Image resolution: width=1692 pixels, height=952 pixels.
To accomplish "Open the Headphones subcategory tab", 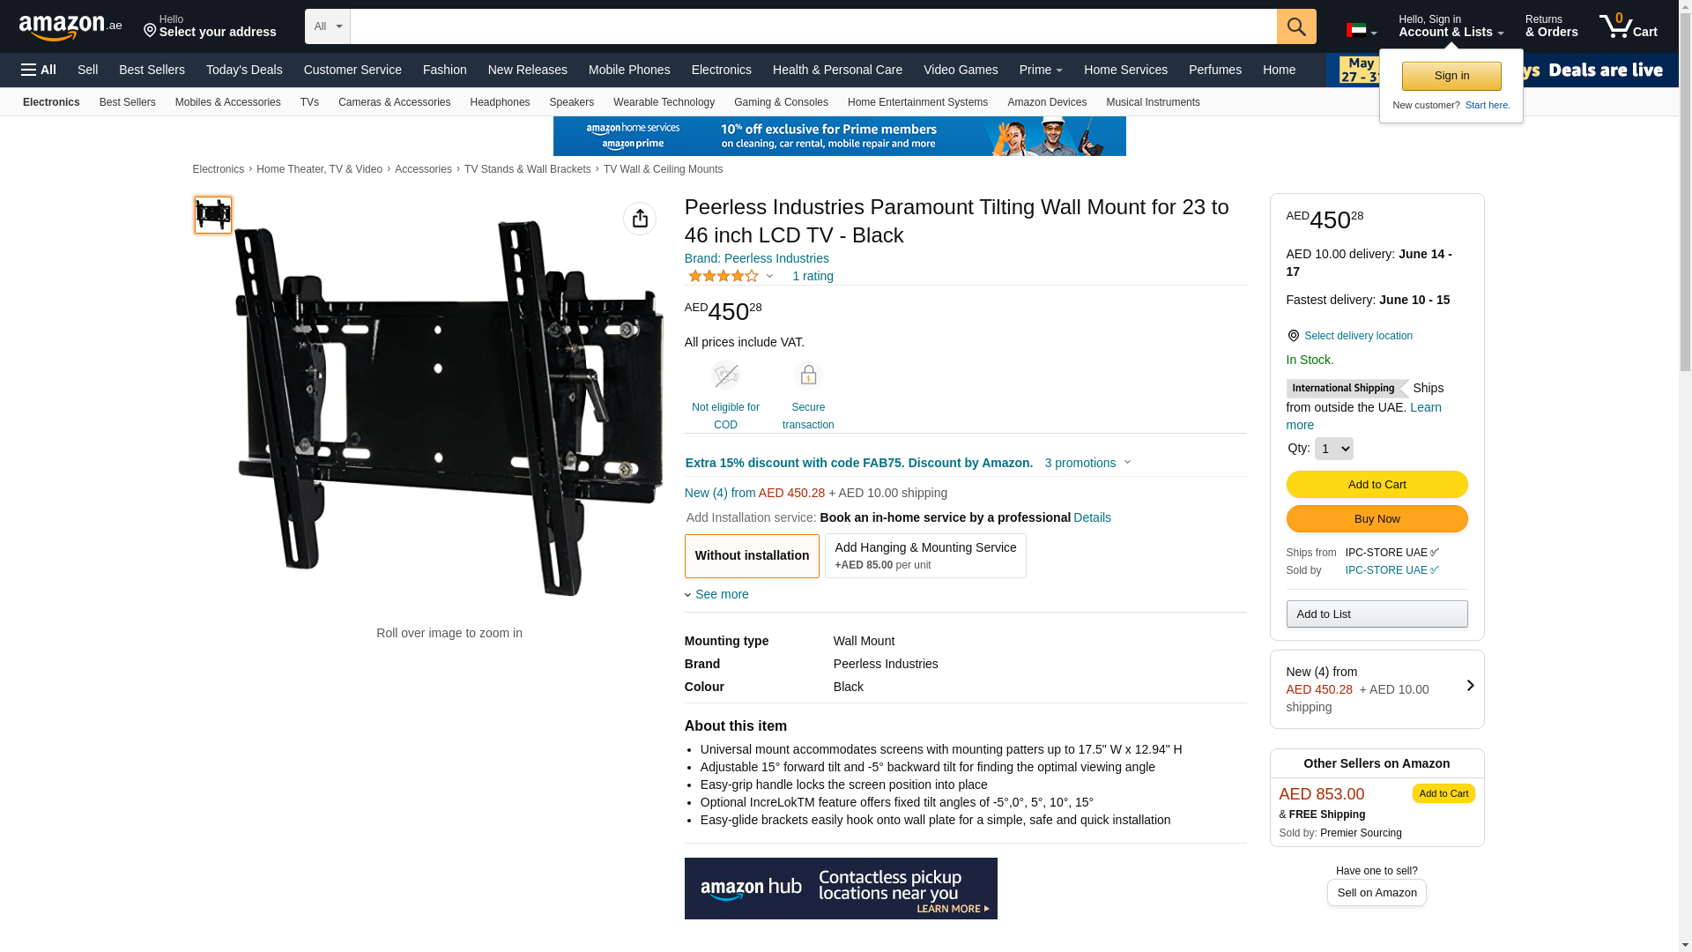I will coord(500,102).
